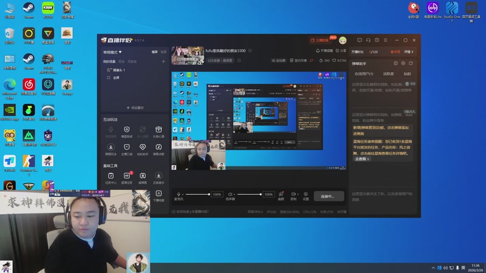This screenshot has height=273, width=486.
Task: Mute the speaker icon
Action: 230,194
